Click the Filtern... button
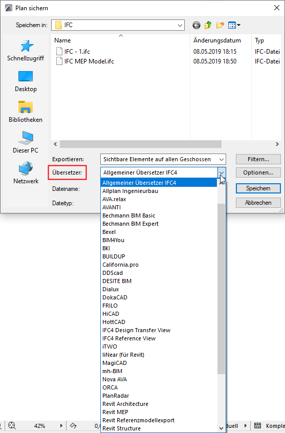Image resolution: width=285 pixels, height=433 pixels. [258, 159]
